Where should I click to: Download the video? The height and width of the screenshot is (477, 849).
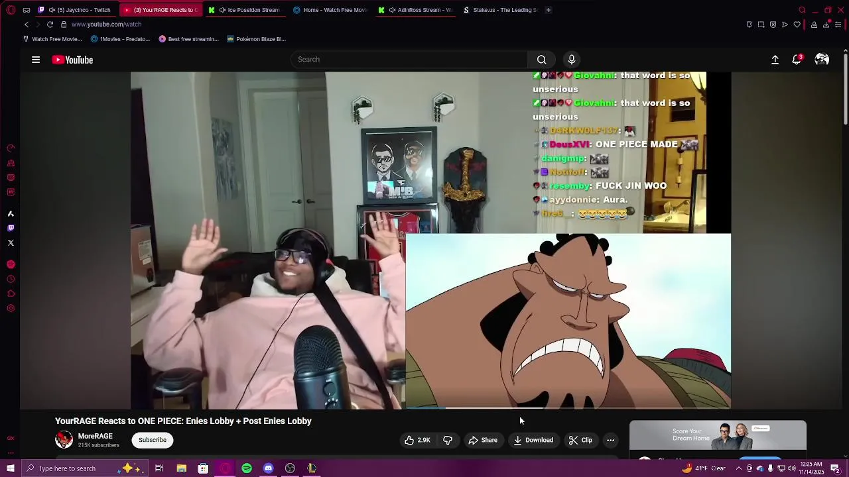point(533,440)
